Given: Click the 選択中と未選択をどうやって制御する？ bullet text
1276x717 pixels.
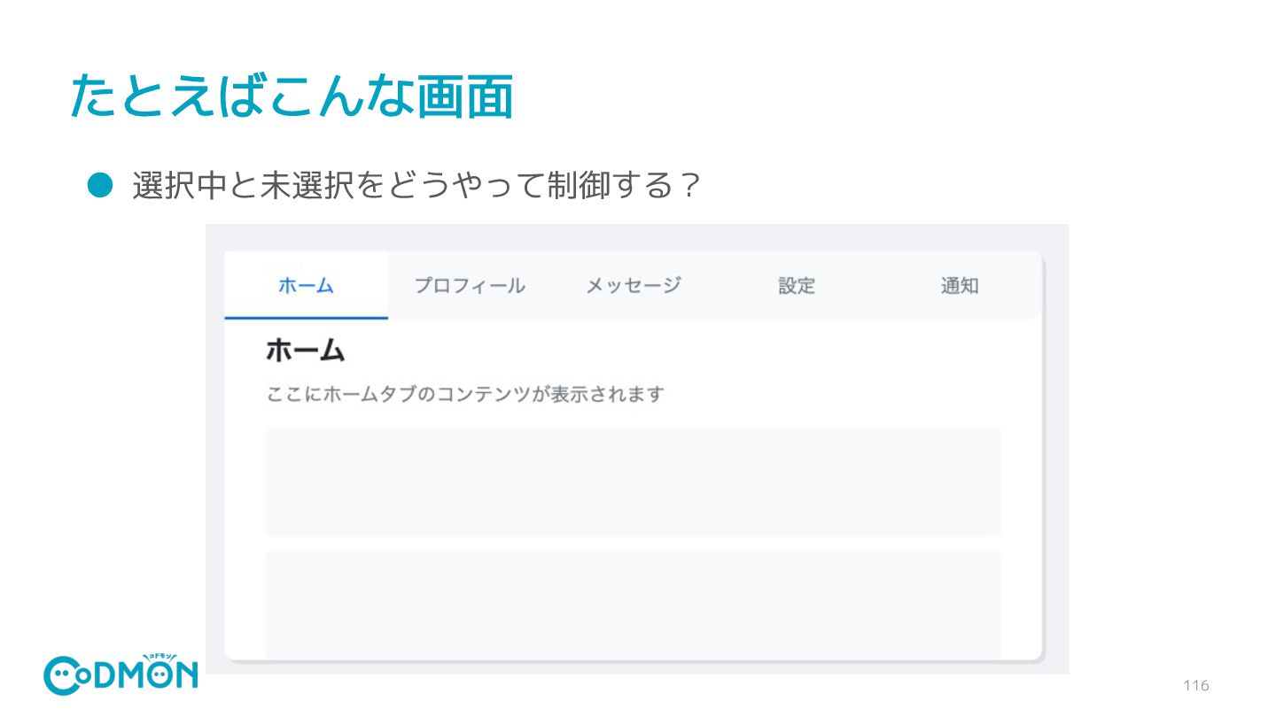Looking at the screenshot, I should coord(416,186).
